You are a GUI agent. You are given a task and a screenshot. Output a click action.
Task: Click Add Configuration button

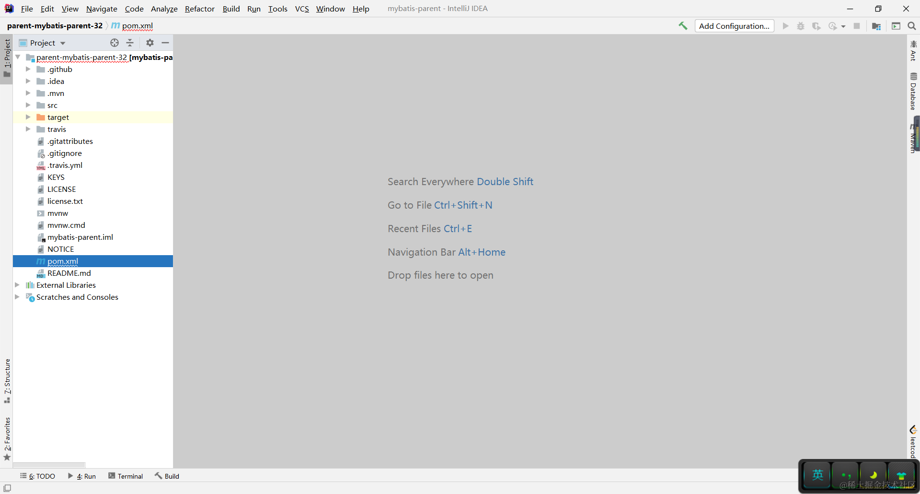[734, 26]
